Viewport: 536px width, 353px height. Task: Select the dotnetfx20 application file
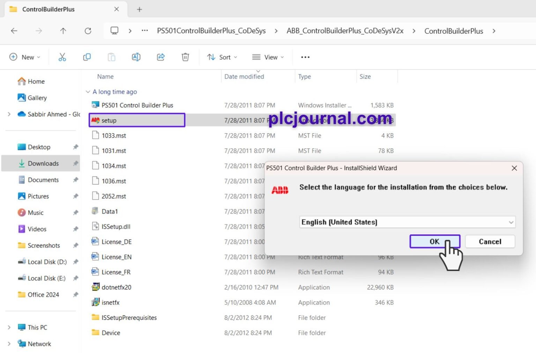(x=117, y=287)
